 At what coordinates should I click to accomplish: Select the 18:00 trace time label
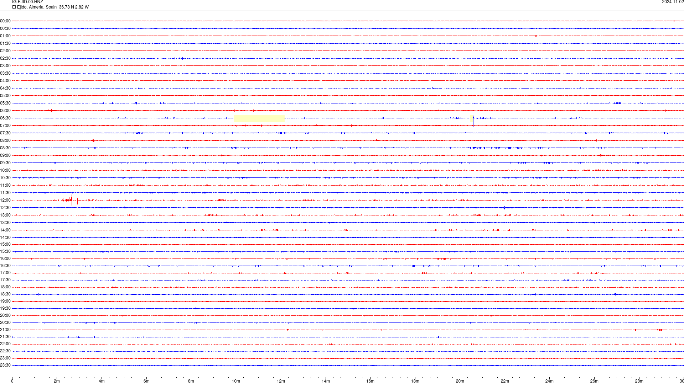click(5, 287)
